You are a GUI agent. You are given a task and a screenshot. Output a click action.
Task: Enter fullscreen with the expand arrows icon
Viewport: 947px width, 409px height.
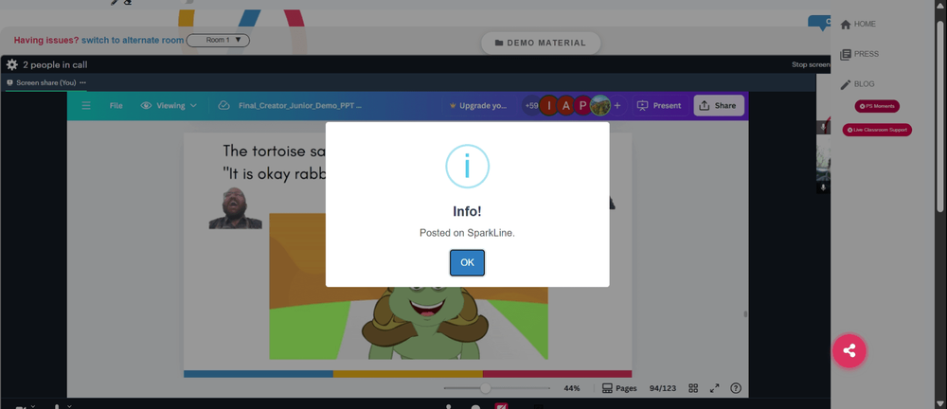[x=714, y=388]
